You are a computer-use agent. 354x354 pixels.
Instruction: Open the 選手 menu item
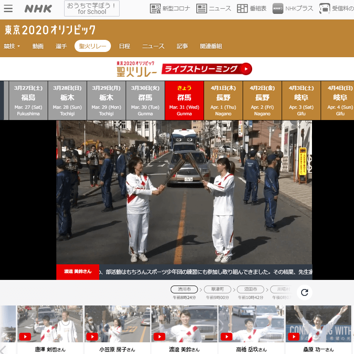click(61, 46)
